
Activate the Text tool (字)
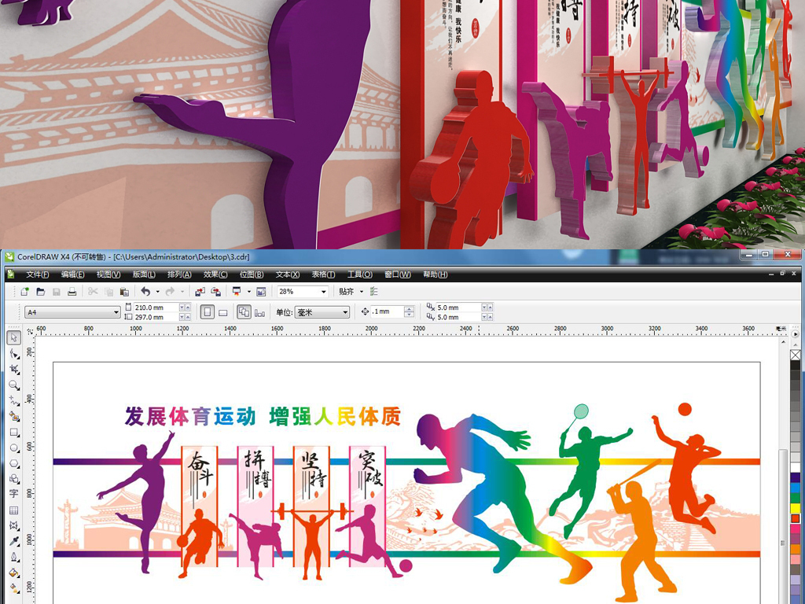tap(13, 494)
